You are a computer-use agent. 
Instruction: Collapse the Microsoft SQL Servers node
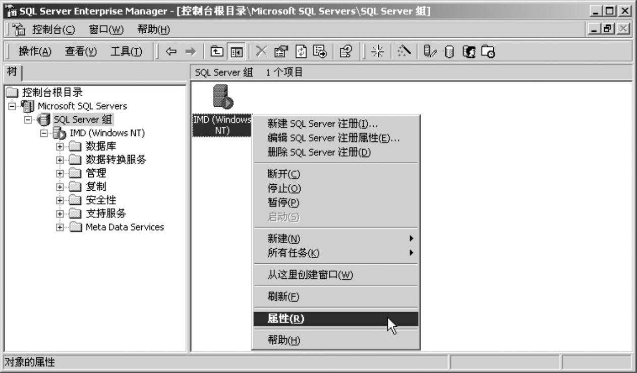pos(13,106)
